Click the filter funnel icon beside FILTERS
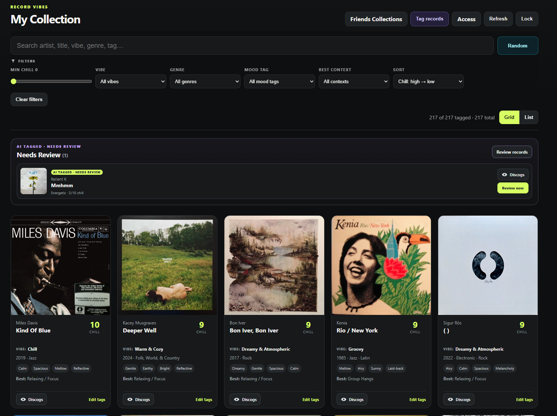 pyautogui.click(x=13, y=61)
